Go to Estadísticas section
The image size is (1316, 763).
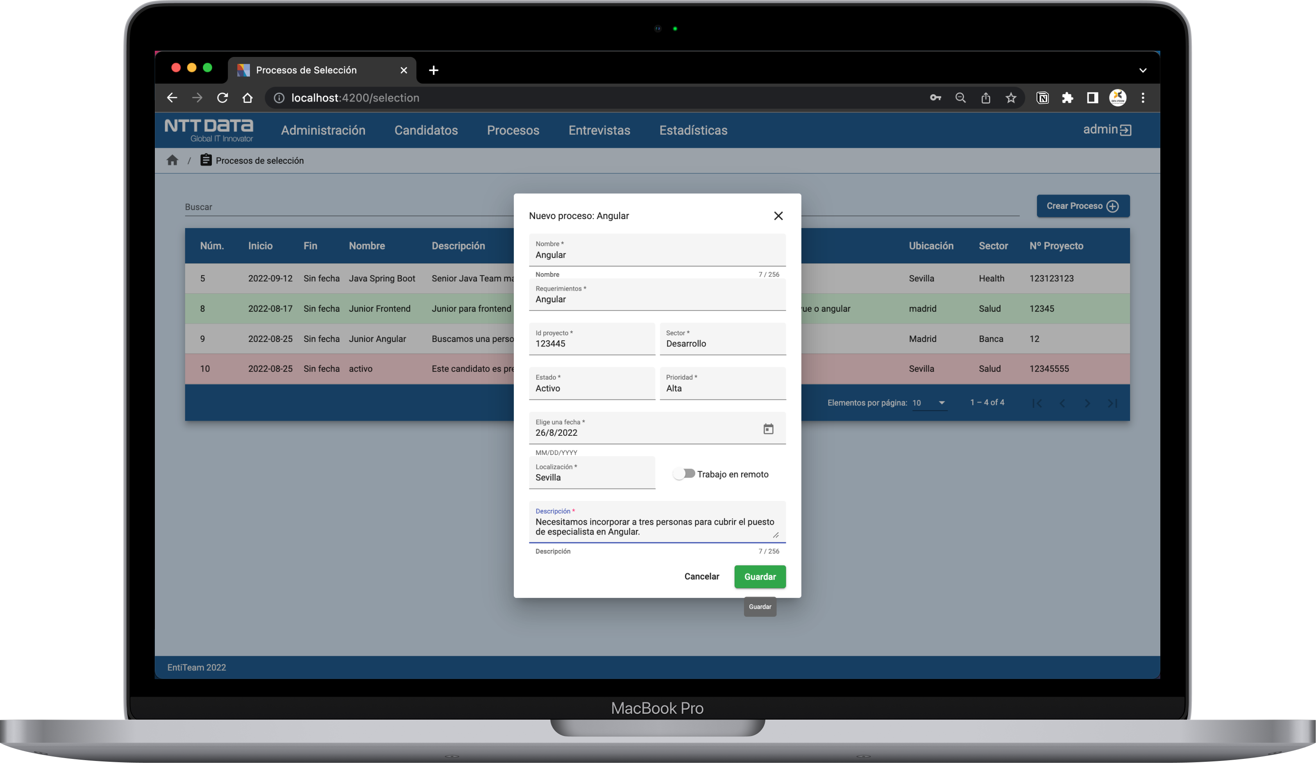tap(693, 130)
